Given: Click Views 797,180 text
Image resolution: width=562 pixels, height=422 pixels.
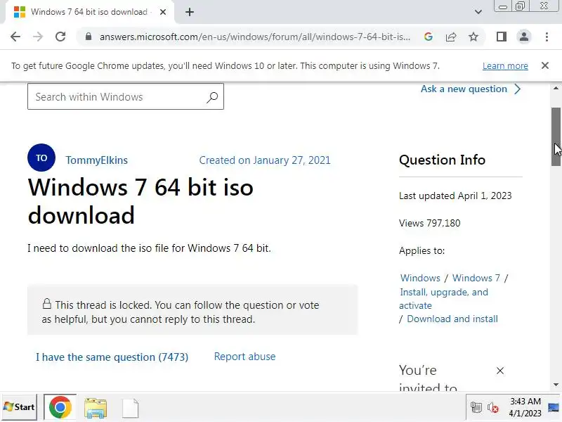Looking at the screenshot, I should [x=429, y=223].
